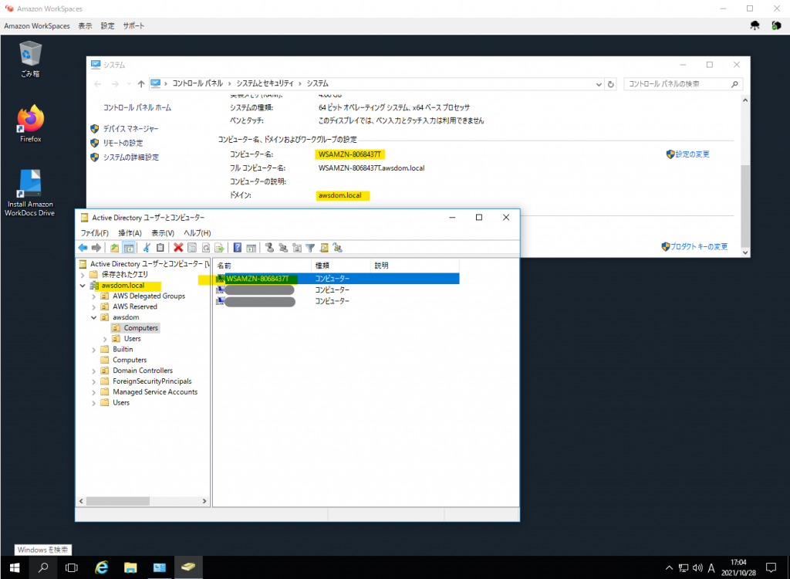Expand the Domain Controllers node
Image resolution: width=790 pixels, height=579 pixels.
[94, 371]
